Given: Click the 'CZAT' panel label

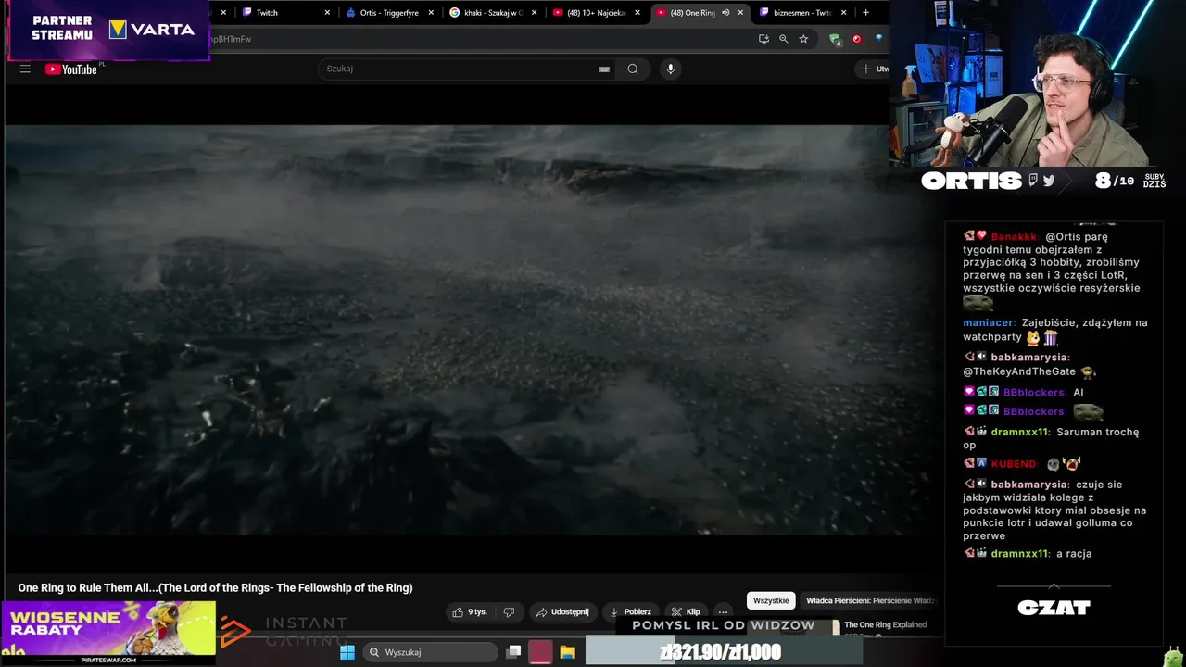Looking at the screenshot, I should (1054, 608).
